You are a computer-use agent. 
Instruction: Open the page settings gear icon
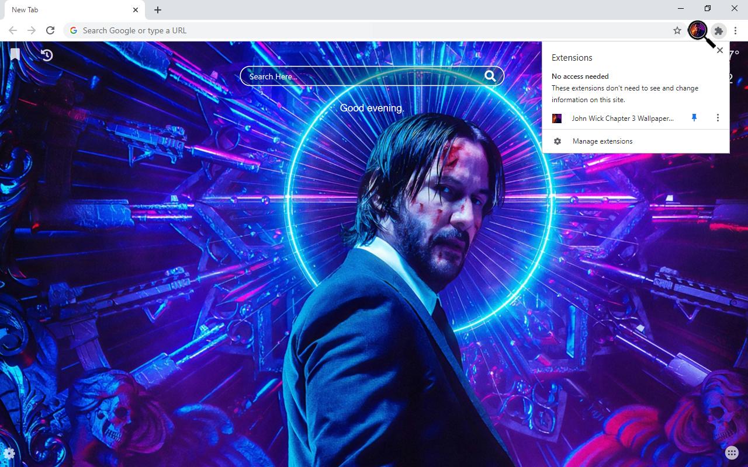[x=9, y=454]
